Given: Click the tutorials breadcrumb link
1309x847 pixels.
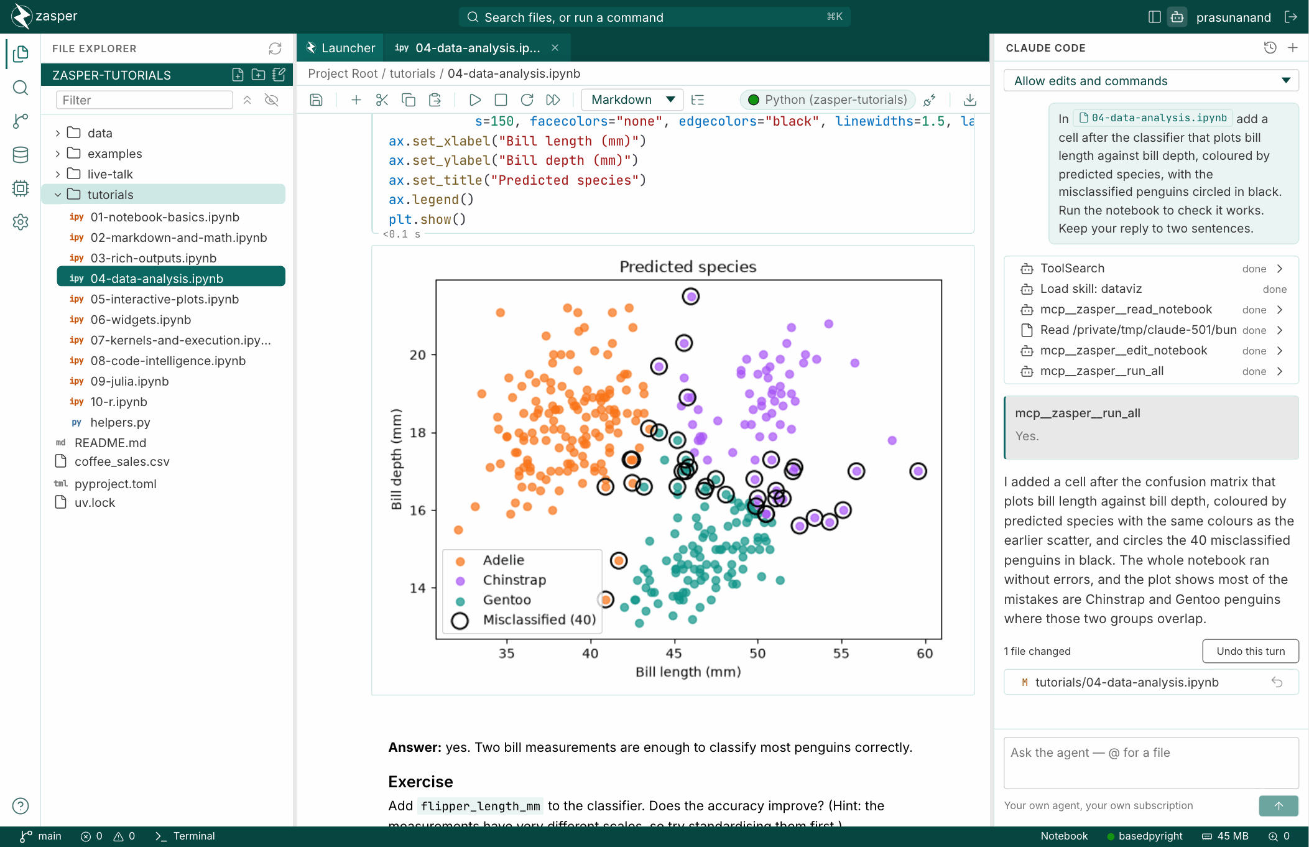Looking at the screenshot, I should (412, 73).
